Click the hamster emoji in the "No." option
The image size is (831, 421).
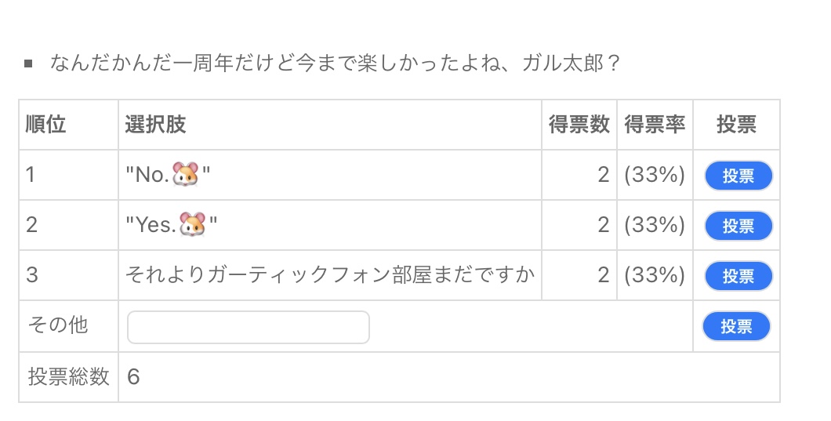pyautogui.click(x=186, y=174)
